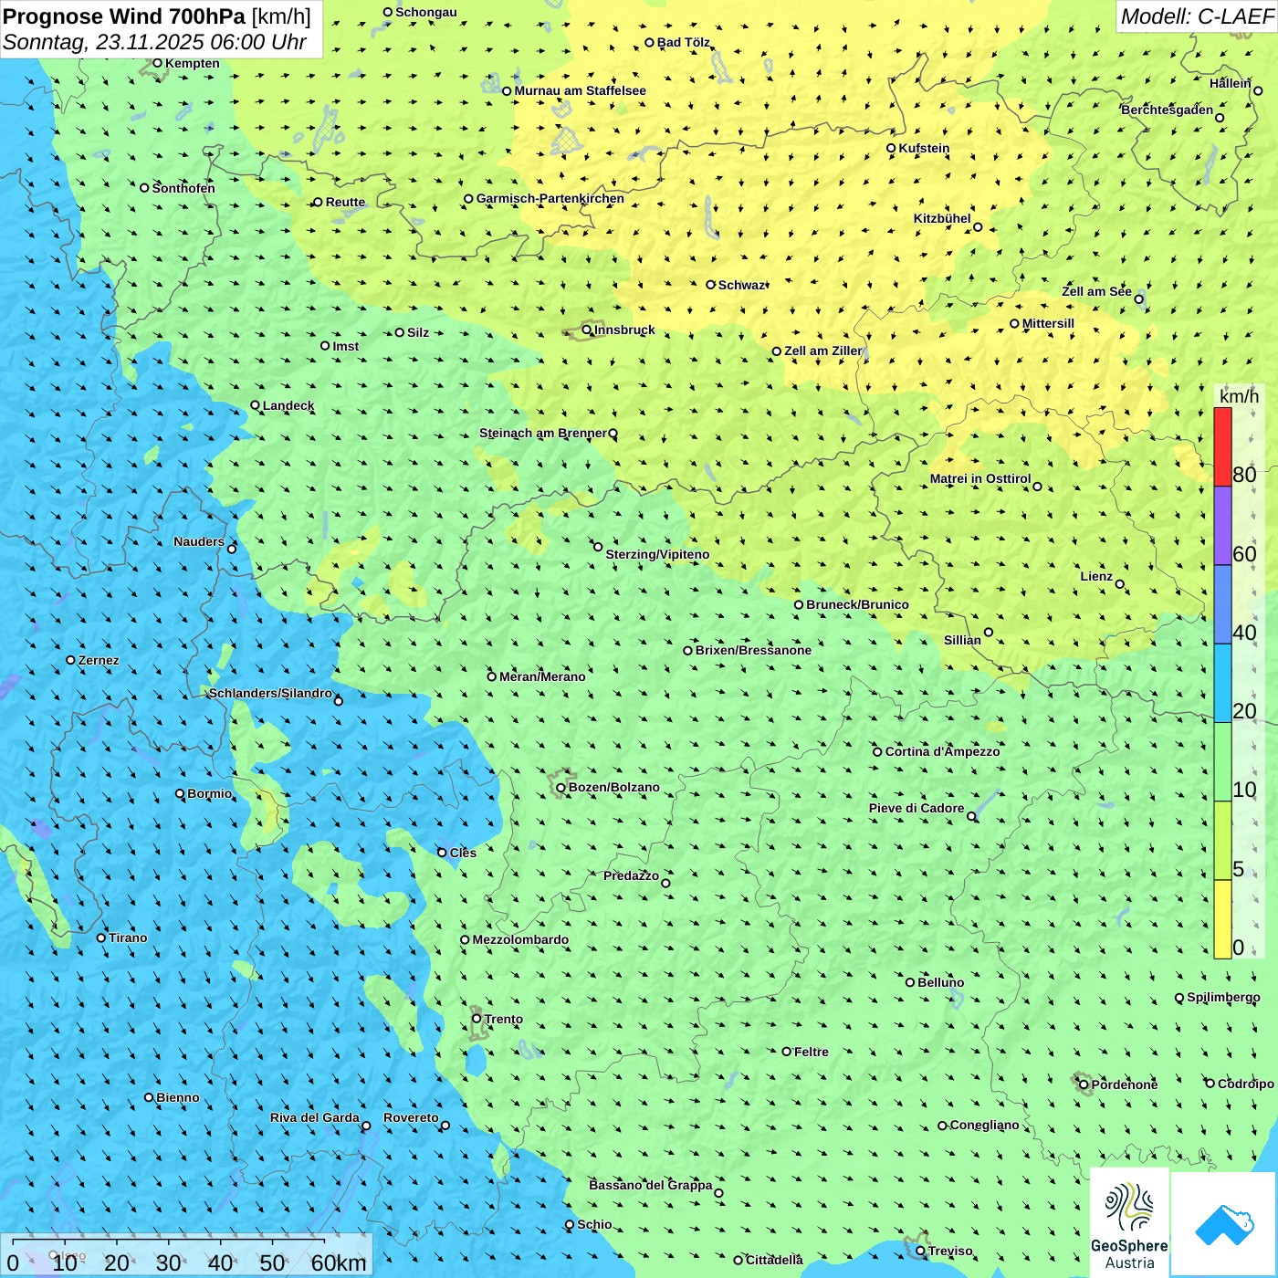Screen dimensions: 1278x1278
Task: Click the yellow legend color 0-5
Action: point(1222,919)
